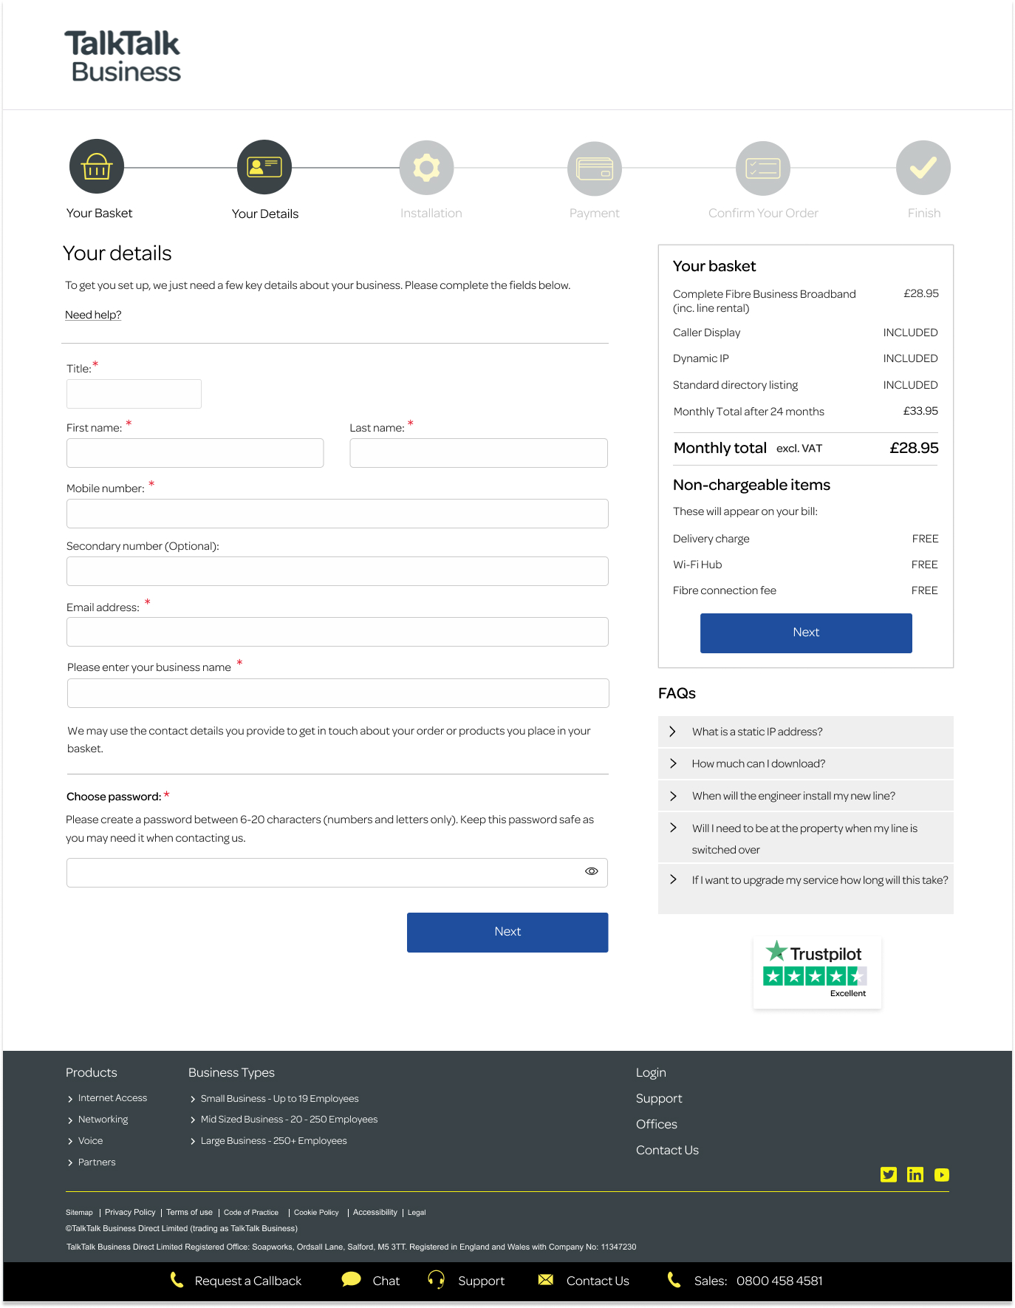
Task: Open the Twitter social icon in footer
Action: pos(888,1174)
